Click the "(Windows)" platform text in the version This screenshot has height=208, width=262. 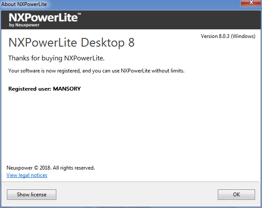coord(243,36)
